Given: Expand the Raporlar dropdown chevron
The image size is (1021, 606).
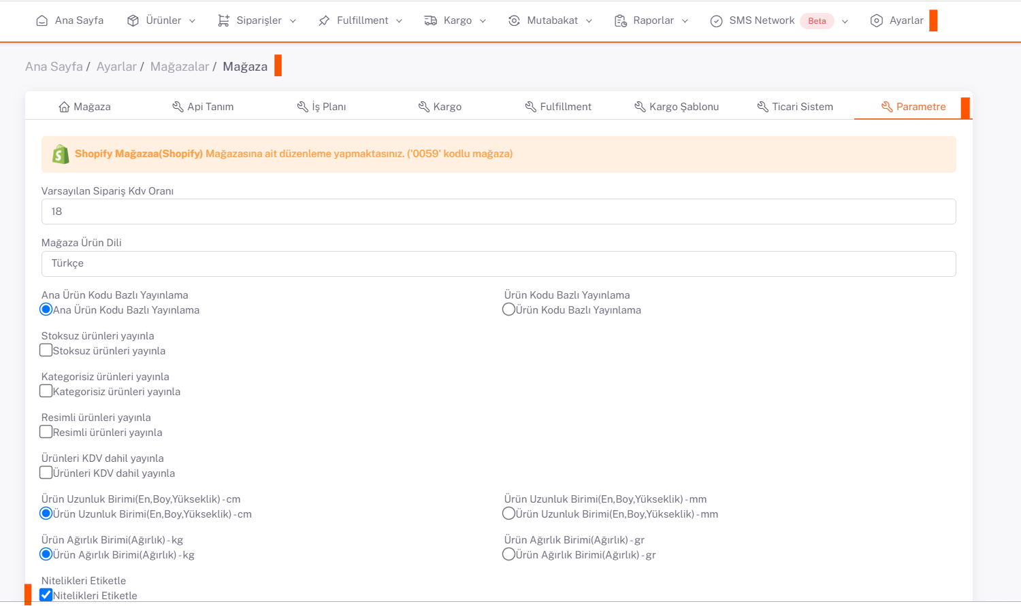Looking at the screenshot, I should pos(685,21).
